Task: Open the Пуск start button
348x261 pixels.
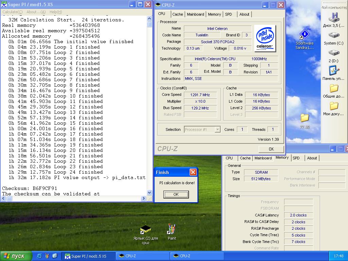Action: [16, 256]
